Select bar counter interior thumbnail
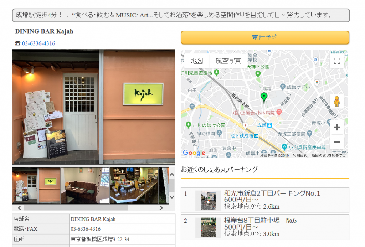The width and height of the screenshot is (365, 247). pos(134,186)
